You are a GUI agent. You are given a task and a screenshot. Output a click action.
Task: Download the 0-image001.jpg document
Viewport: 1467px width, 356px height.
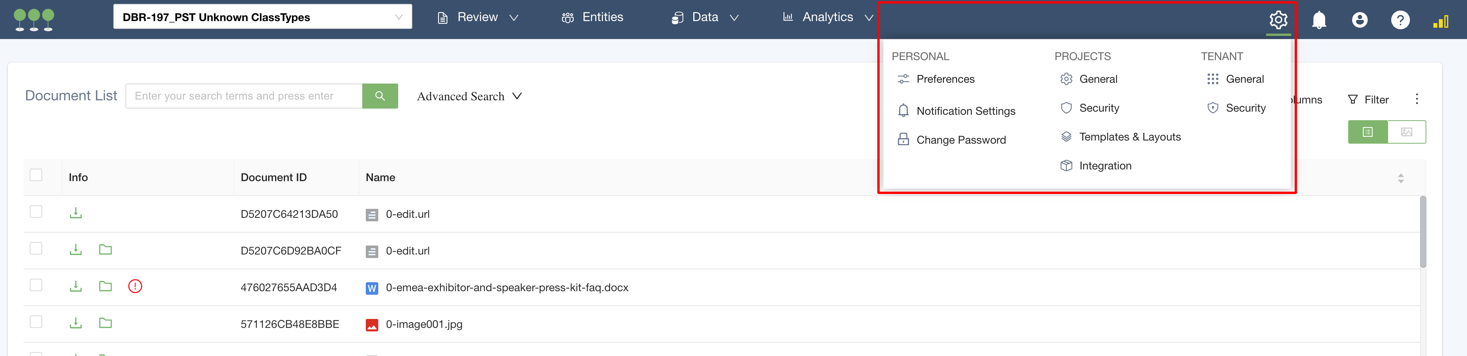[x=76, y=323]
